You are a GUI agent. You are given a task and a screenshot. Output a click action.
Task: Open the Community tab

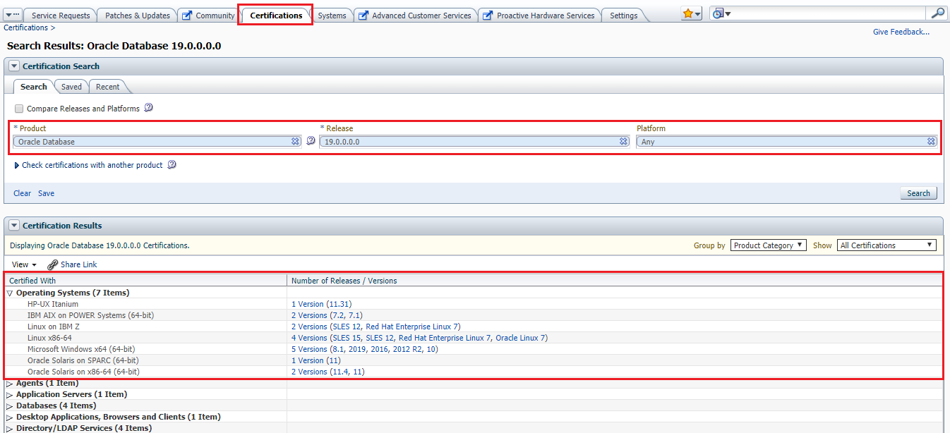point(208,16)
